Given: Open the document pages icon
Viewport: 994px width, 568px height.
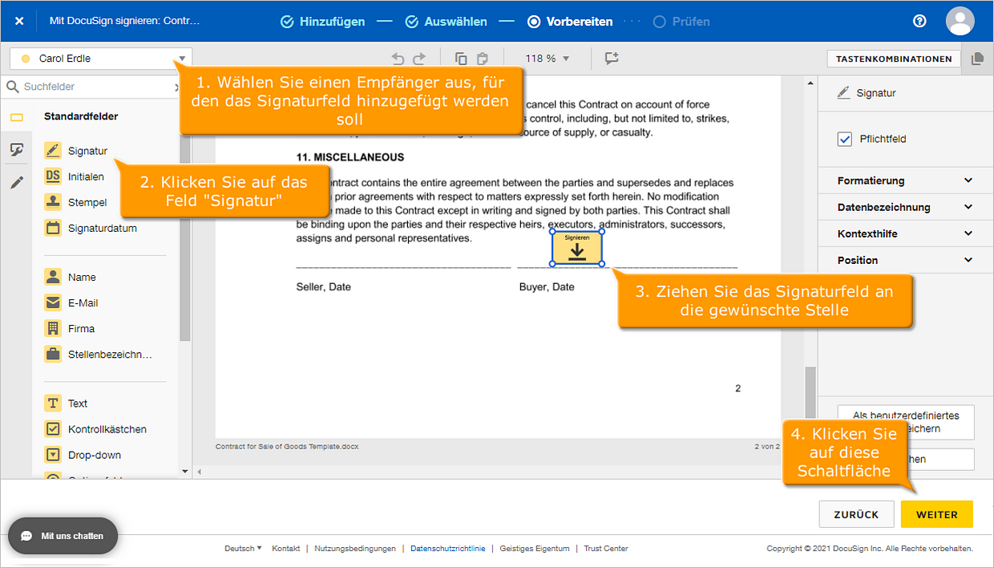Looking at the screenshot, I should (x=976, y=59).
